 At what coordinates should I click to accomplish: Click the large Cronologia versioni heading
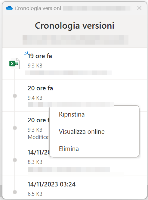pyautogui.click(x=75, y=26)
